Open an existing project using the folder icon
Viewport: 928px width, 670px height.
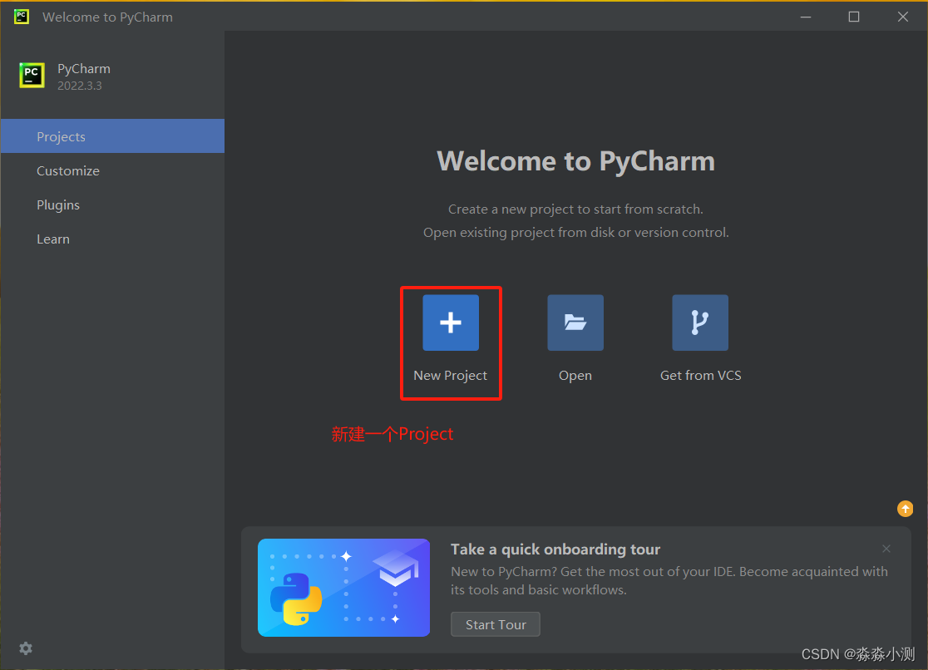(x=575, y=323)
